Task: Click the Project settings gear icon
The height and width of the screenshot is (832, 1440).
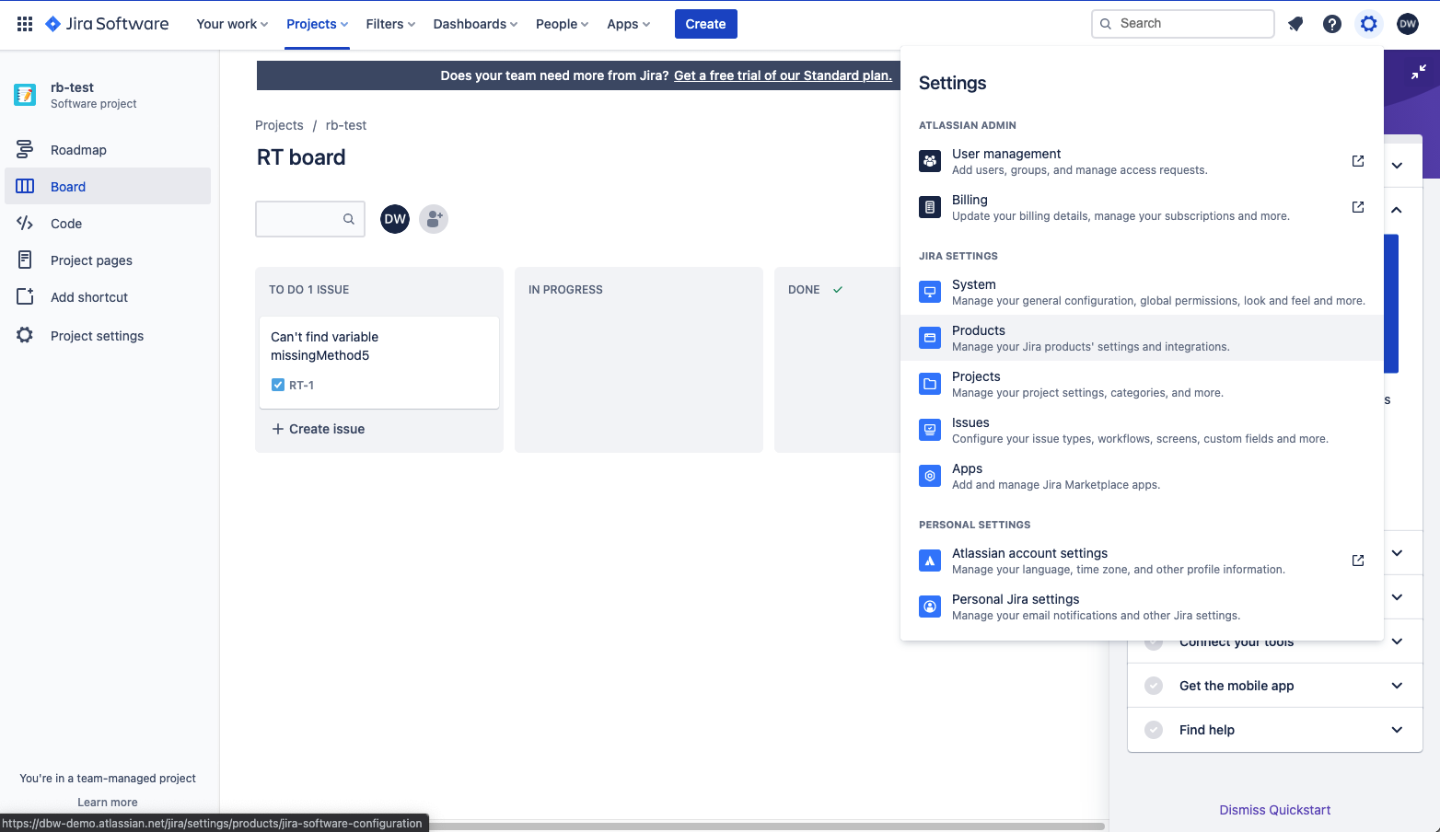Action: [25, 336]
